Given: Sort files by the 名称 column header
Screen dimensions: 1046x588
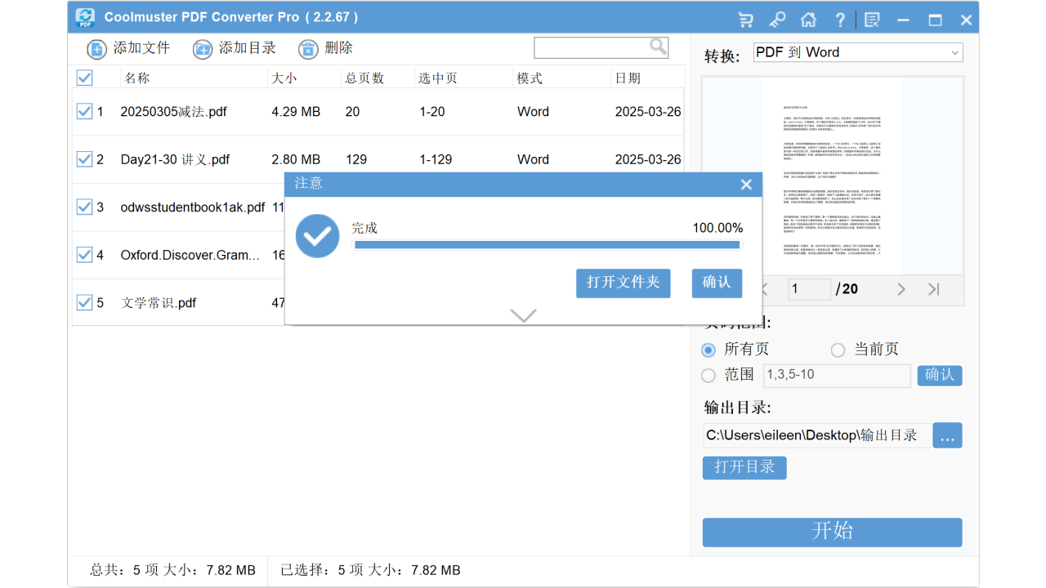Looking at the screenshot, I should (137, 78).
